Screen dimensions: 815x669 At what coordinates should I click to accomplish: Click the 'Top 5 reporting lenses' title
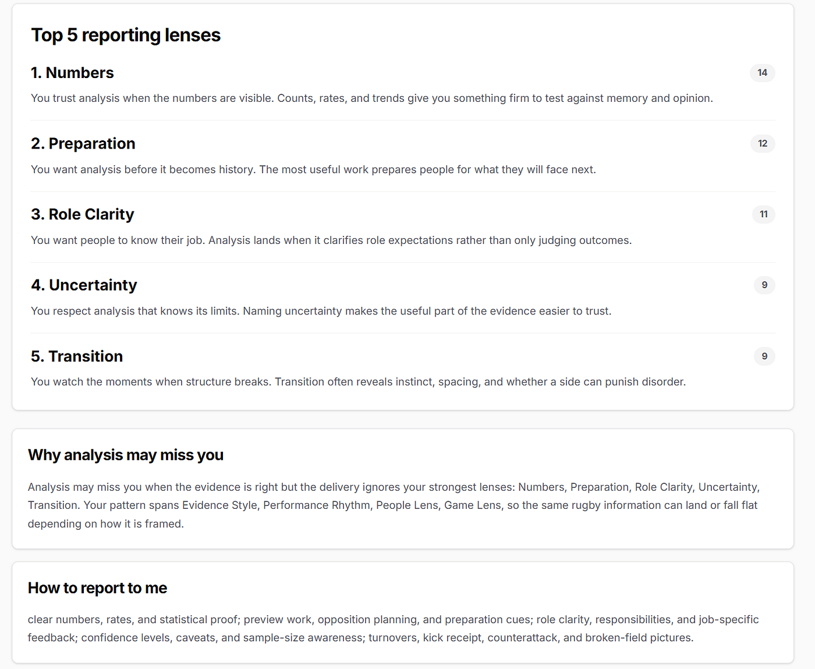[126, 35]
